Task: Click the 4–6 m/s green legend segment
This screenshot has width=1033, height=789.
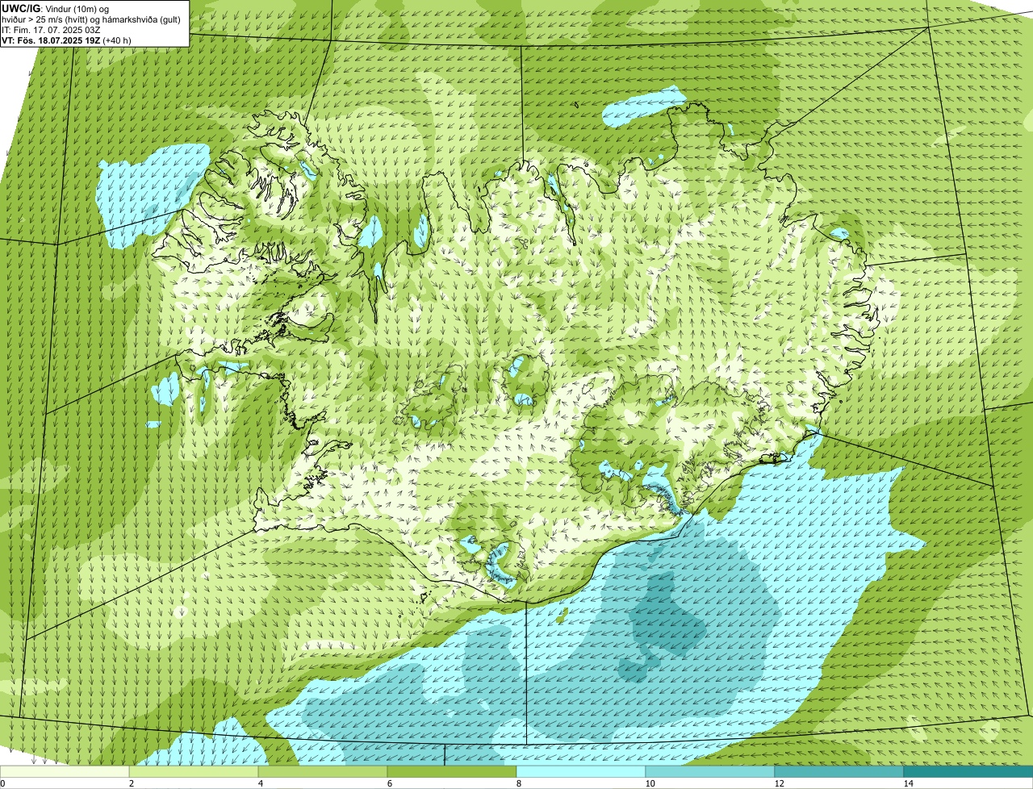Action: pyautogui.click(x=323, y=771)
